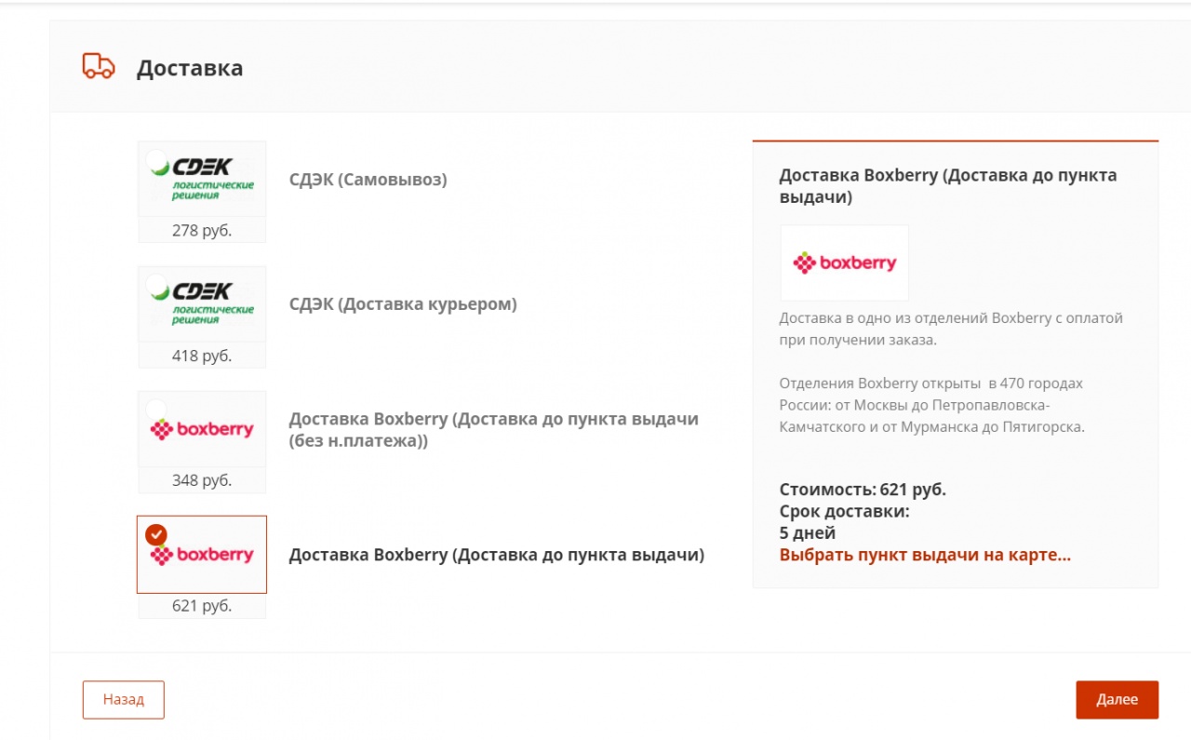Click the delivery truck icon in header
This screenshot has height=740, width=1191.
coord(98,66)
